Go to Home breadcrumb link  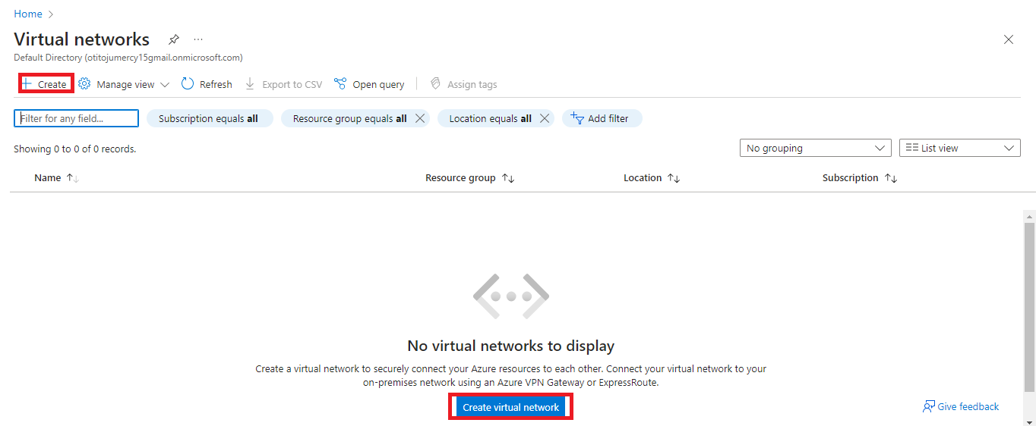pos(28,14)
